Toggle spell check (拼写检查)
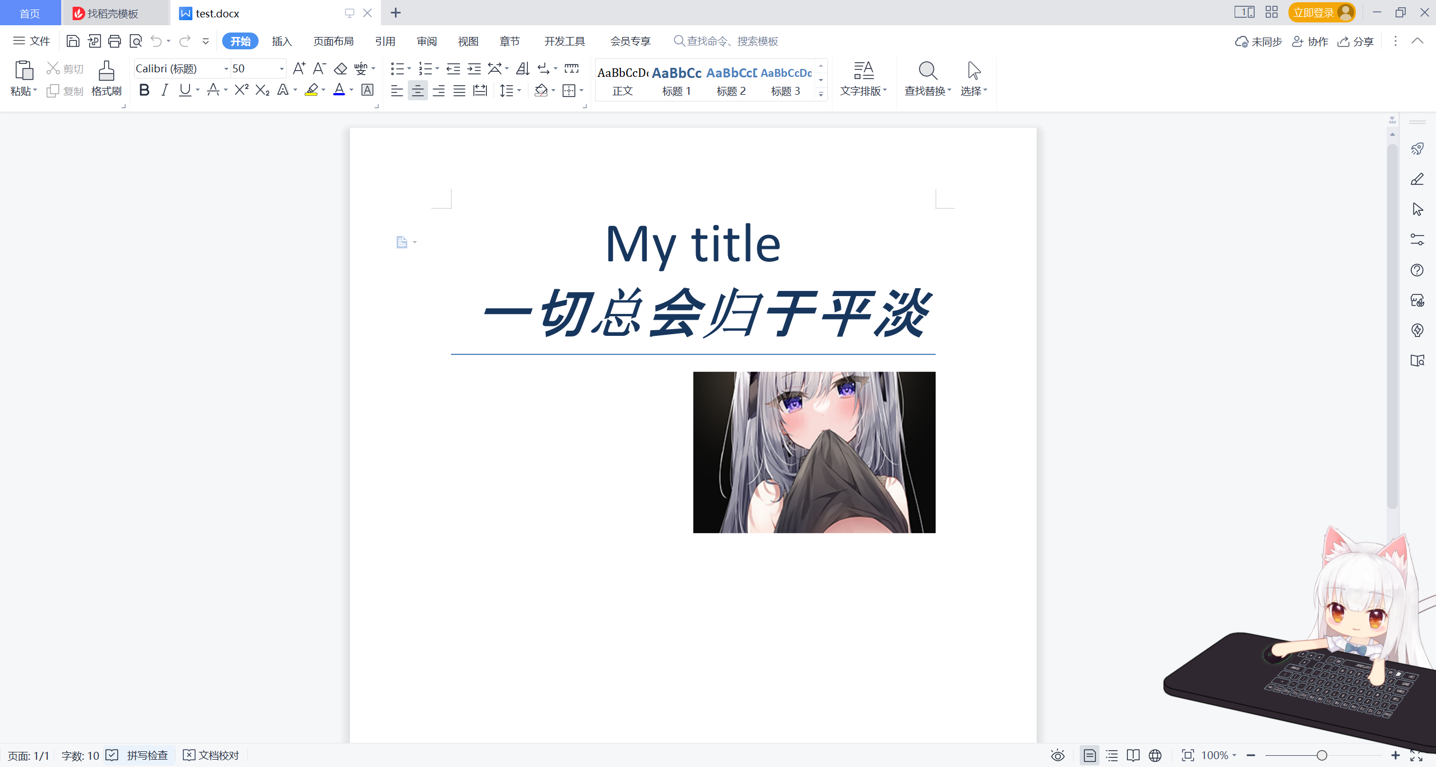The height and width of the screenshot is (767, 1436). [138, 755]
